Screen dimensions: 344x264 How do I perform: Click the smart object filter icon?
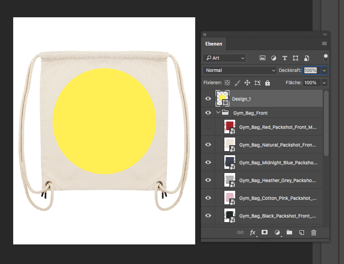(307, 58)
